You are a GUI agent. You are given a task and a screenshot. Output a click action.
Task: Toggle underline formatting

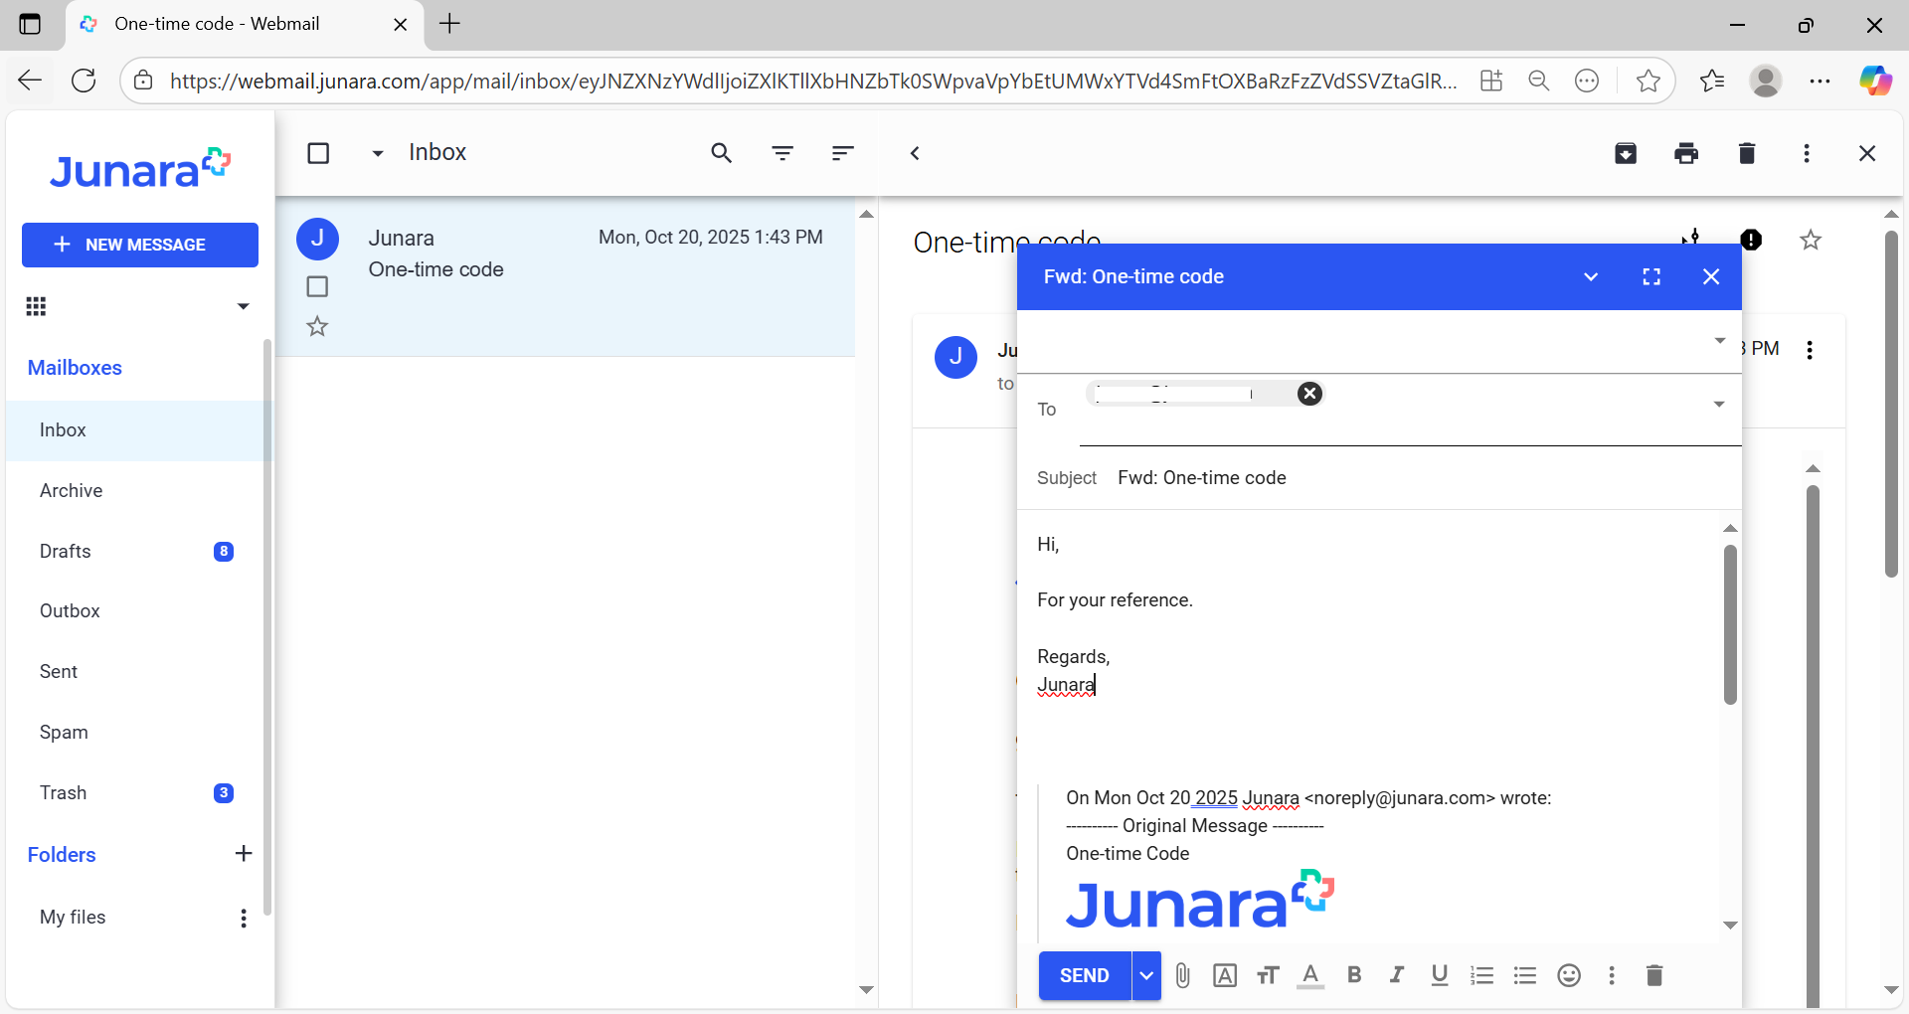click(x=1440, y=976)
